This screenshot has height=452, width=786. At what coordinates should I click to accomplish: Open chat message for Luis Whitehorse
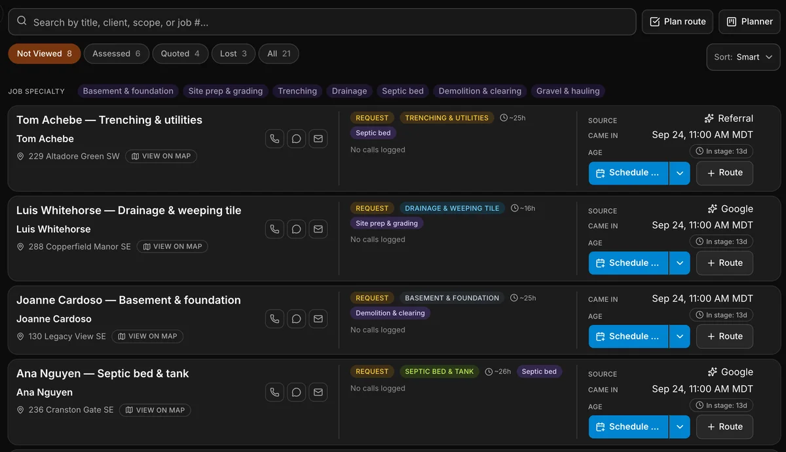[297, 229]
